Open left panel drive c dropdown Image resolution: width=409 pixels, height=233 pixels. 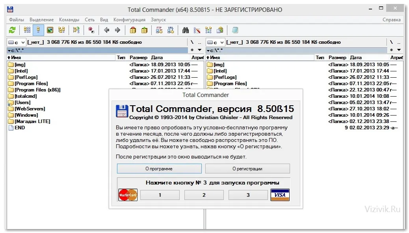[16, 42]
